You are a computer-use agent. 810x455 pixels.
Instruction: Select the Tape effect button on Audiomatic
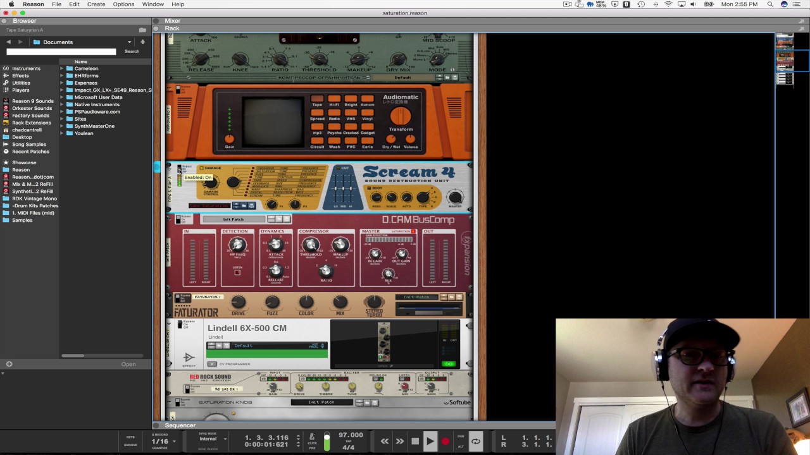click(x=317, y=99)
